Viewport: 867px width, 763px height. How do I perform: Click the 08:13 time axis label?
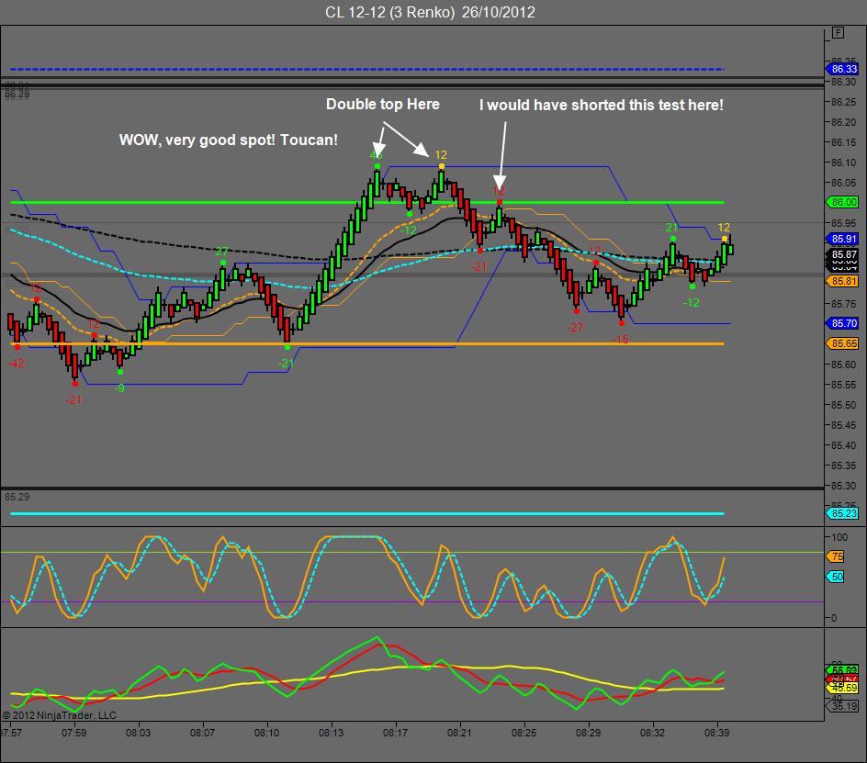[331, 733]
